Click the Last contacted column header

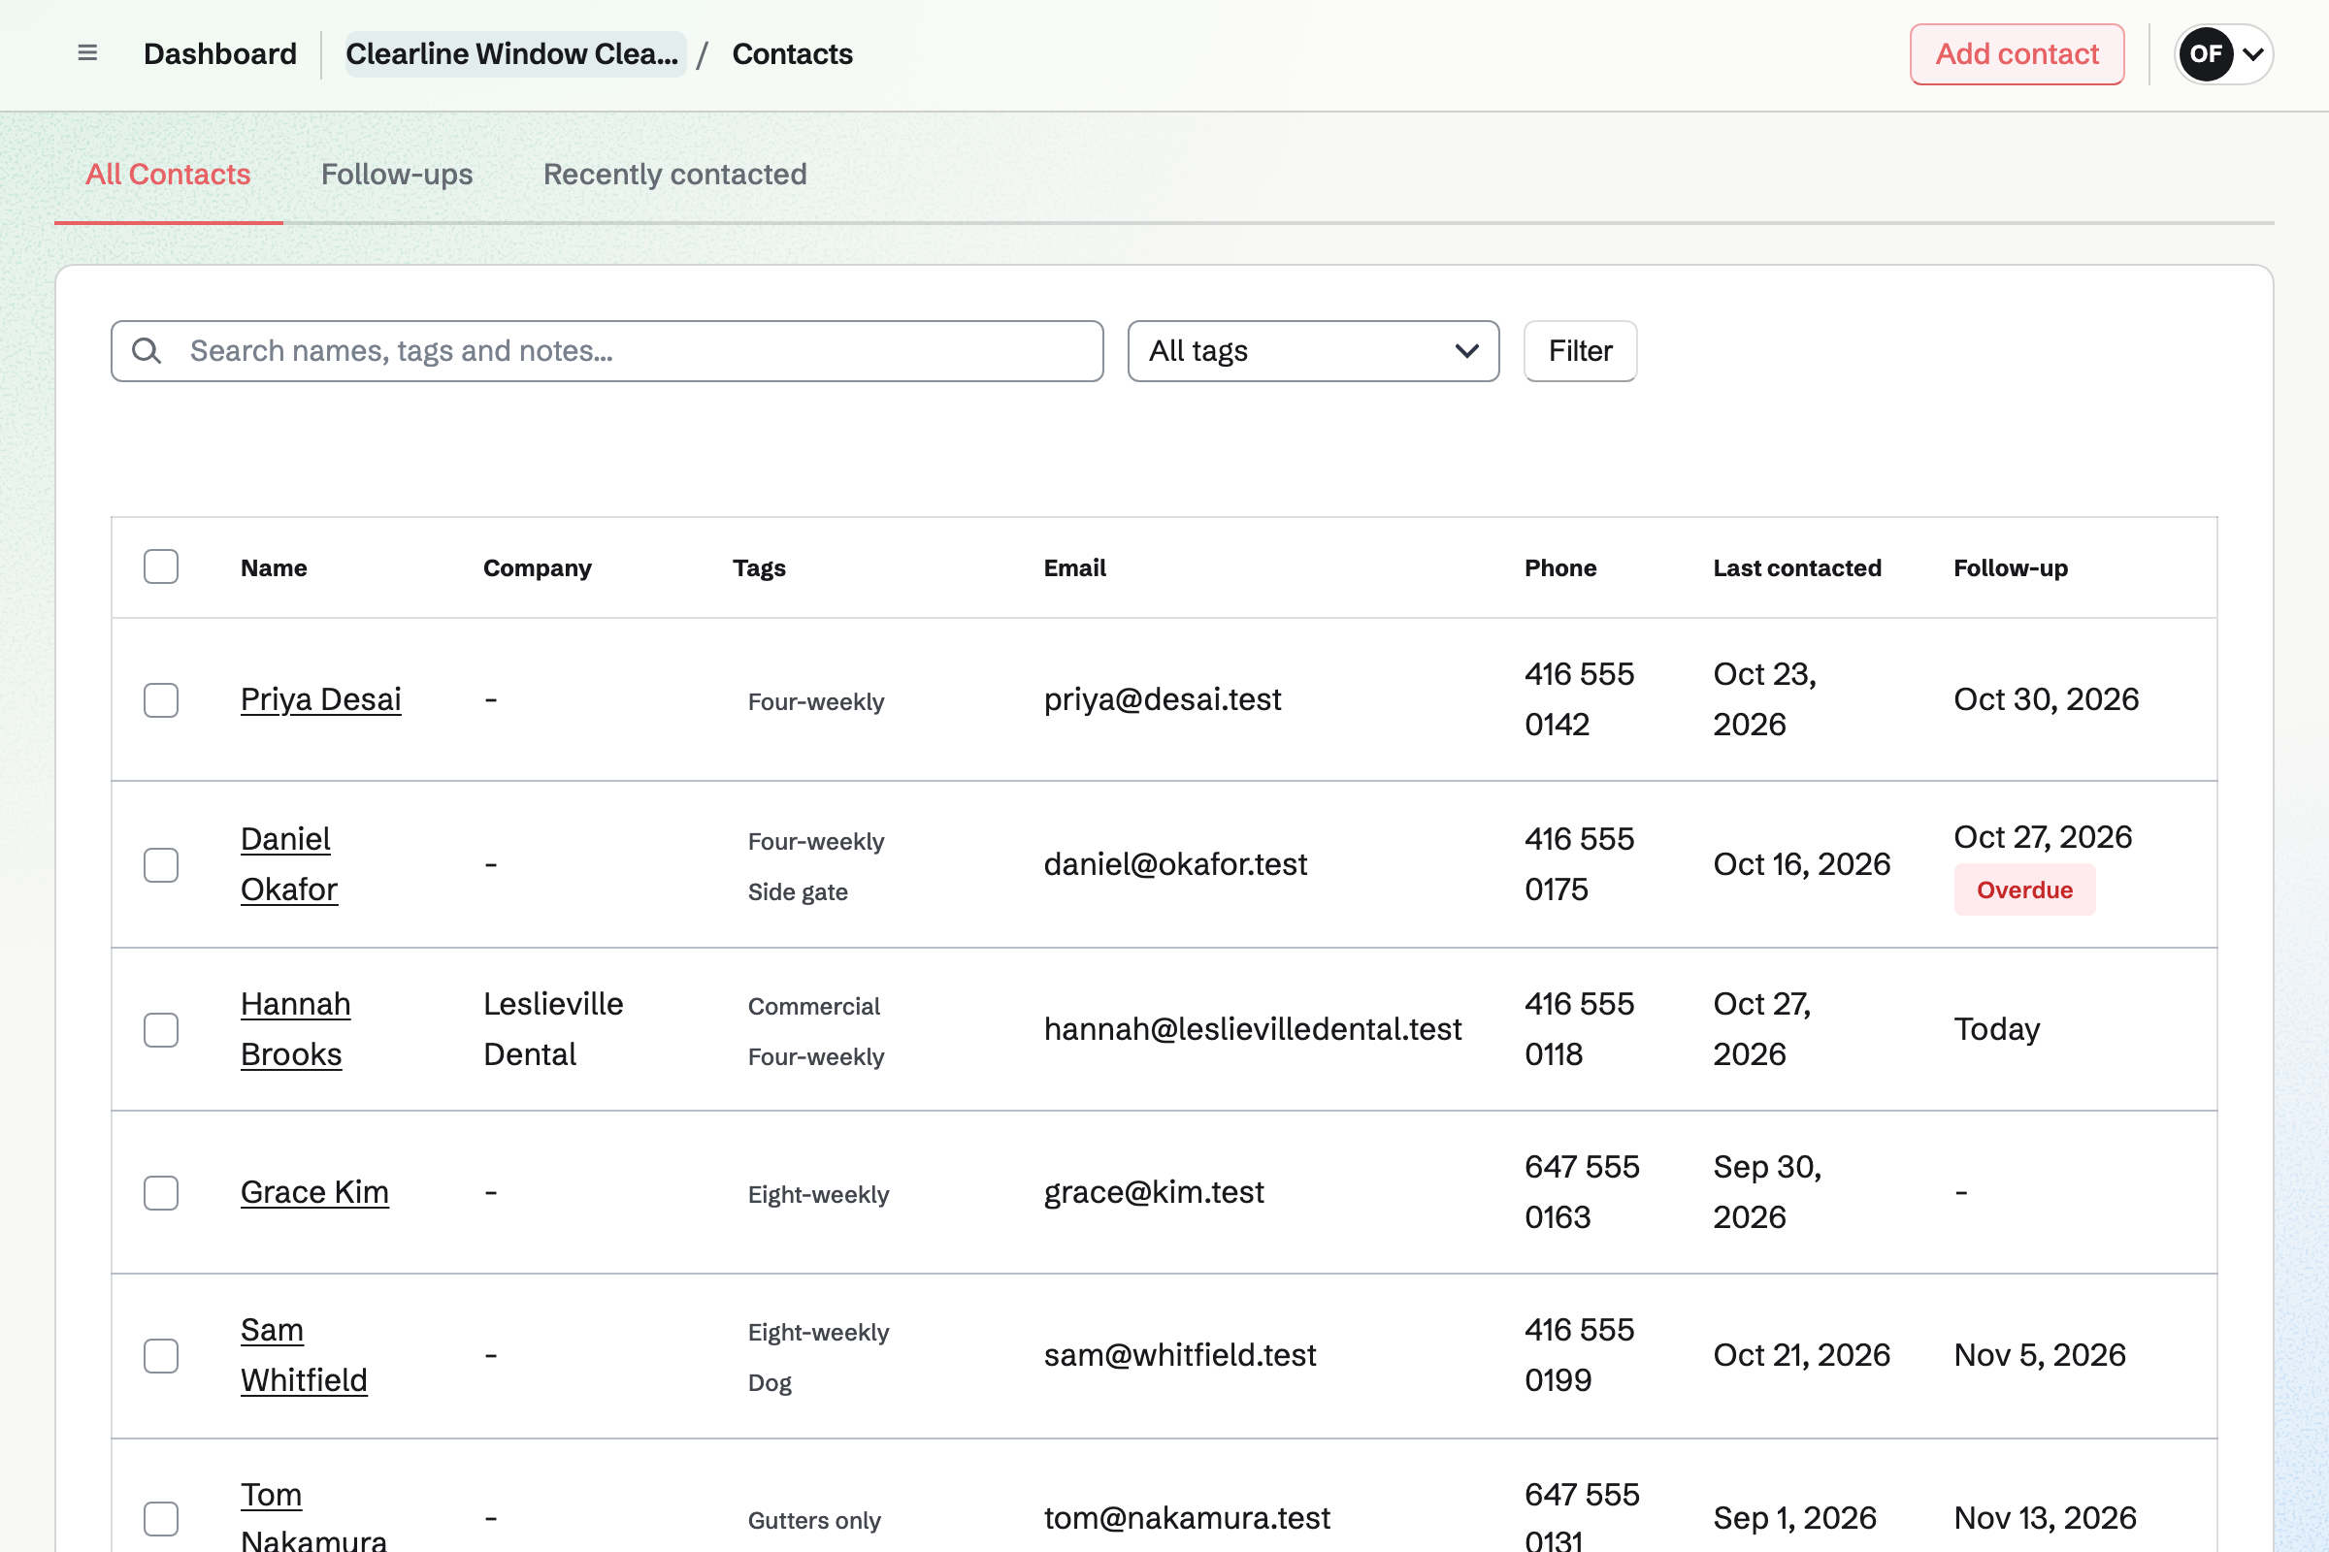tap(1797, 567)
